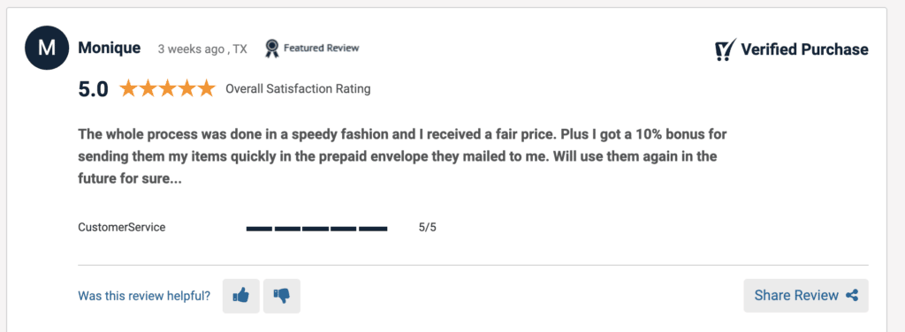This screenshot has height=332, width=905.
Task: Click the Featured Review label text
Action: coord(322,49)
